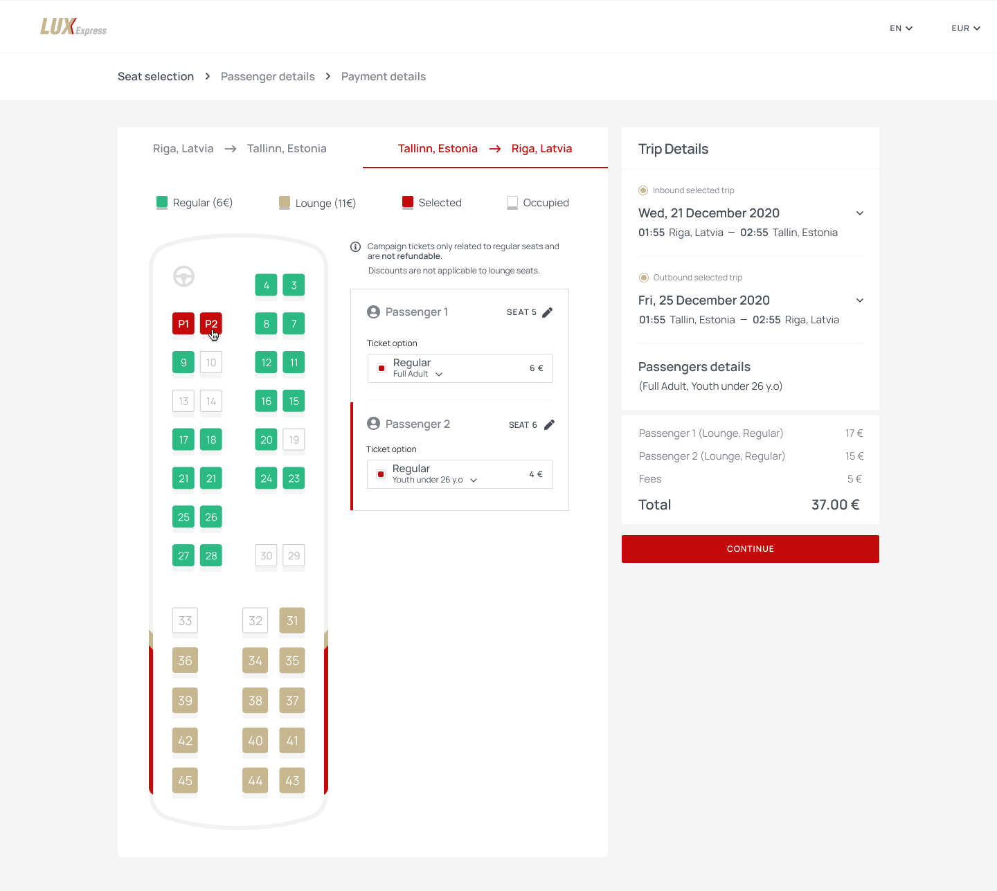Edit Passenger 1 seat with pencil icon

(x=548, y=312)
